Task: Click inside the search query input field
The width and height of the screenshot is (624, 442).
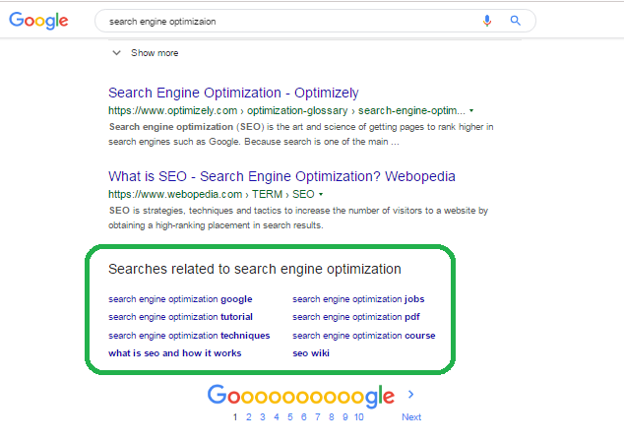Action: 286,21
